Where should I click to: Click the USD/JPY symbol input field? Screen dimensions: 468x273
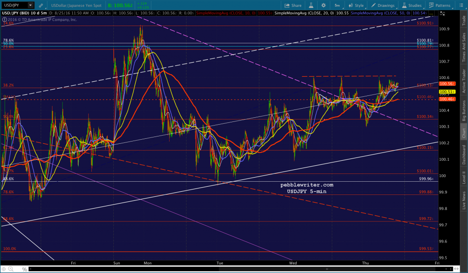coord(14,5)
